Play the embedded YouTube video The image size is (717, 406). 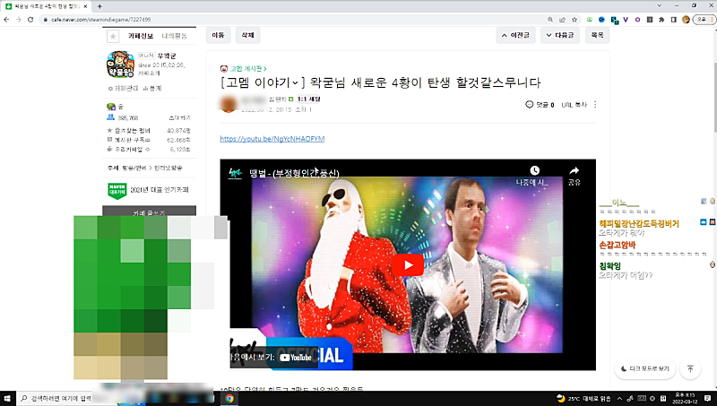408,265
